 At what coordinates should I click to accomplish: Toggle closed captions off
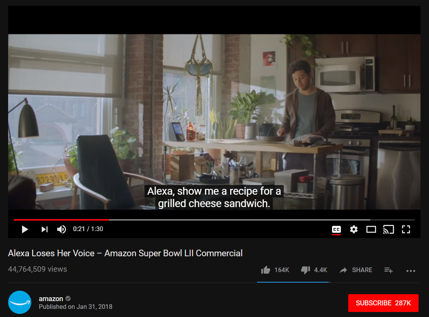[x=336, y=229]
